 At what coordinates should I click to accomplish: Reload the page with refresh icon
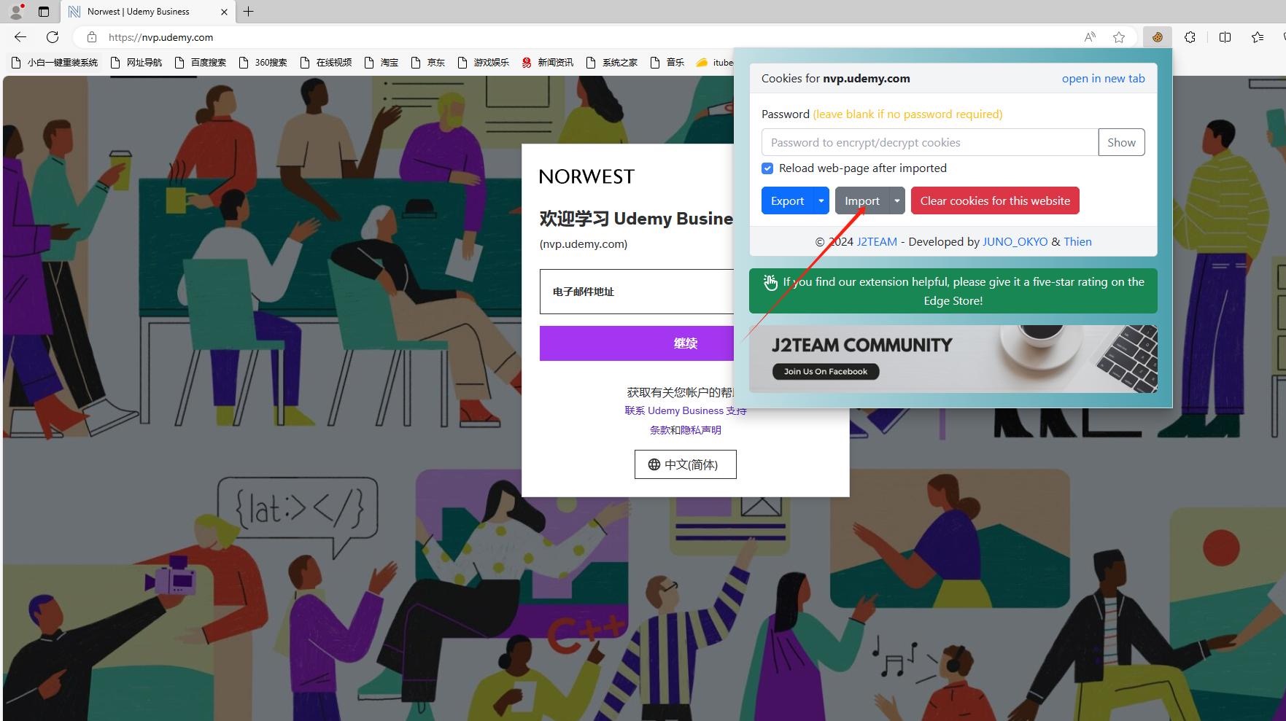point(53,37)
